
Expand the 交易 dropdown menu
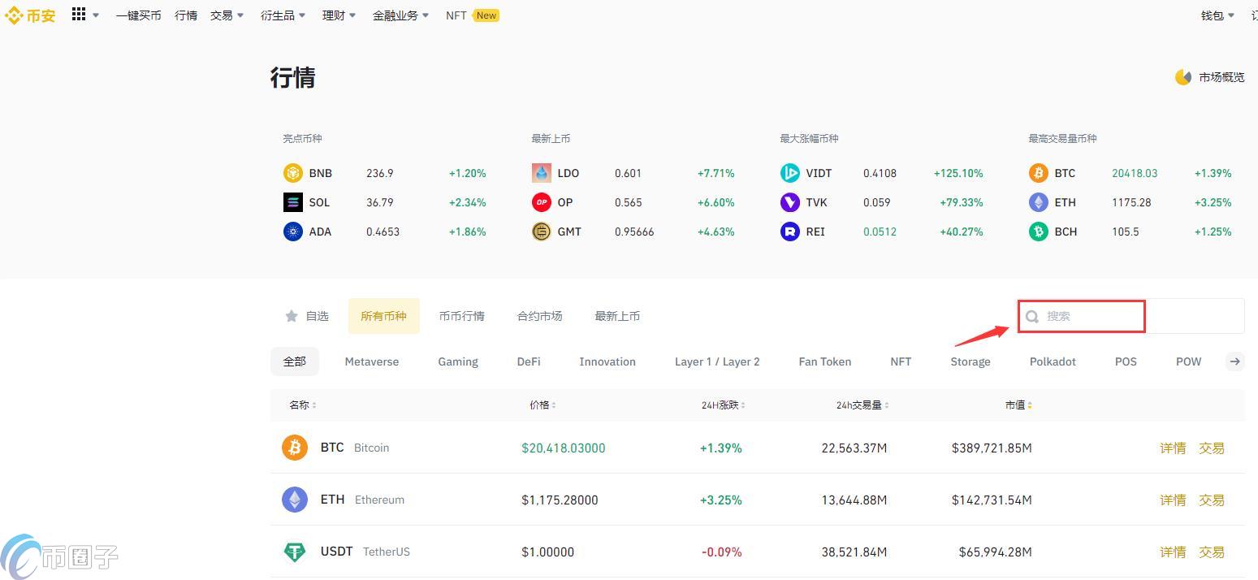227,15
